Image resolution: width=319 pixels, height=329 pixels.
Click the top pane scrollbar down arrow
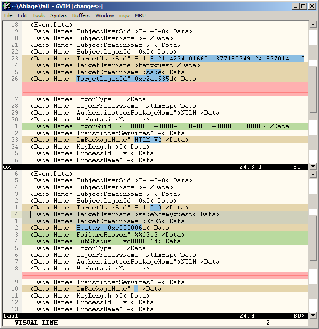313,166
